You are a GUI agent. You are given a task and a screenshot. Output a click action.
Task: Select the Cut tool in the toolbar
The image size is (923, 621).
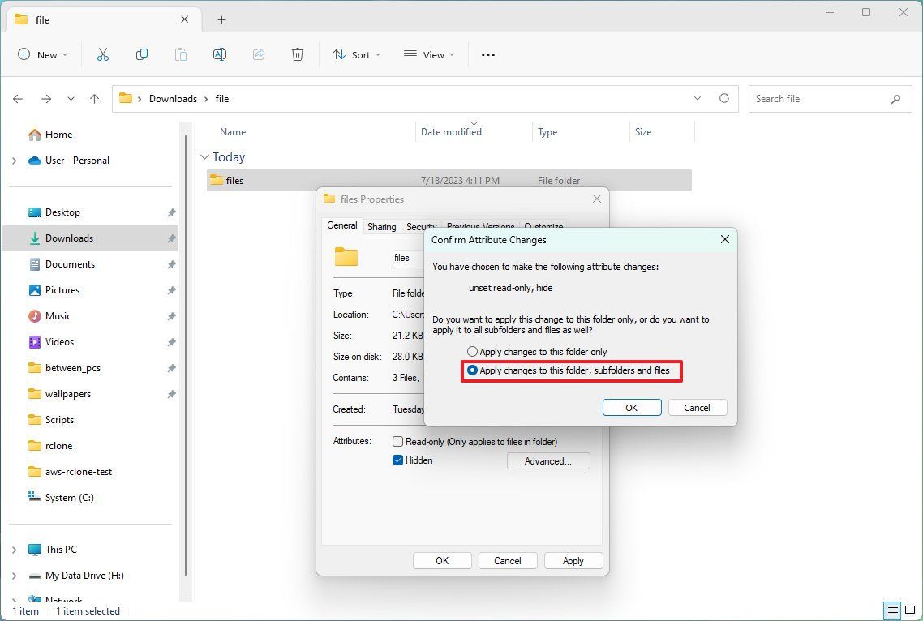click(103, 54)
